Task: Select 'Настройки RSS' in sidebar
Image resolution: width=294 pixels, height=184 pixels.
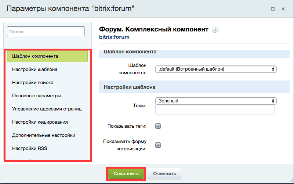Action: (x=29, y=148)
